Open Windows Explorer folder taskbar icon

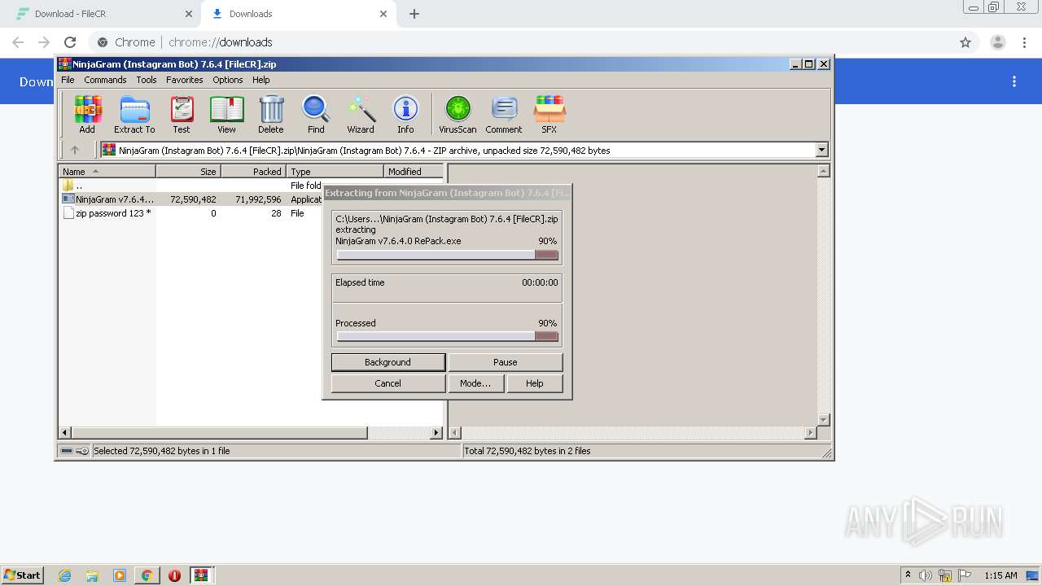(92, 575)
